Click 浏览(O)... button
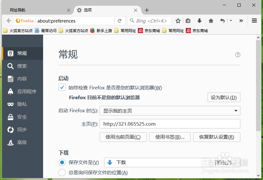 point(225,163)
